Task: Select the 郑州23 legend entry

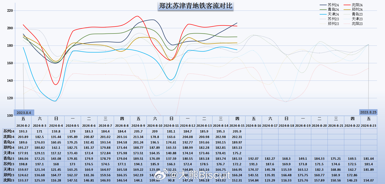Action: (329, 24)
